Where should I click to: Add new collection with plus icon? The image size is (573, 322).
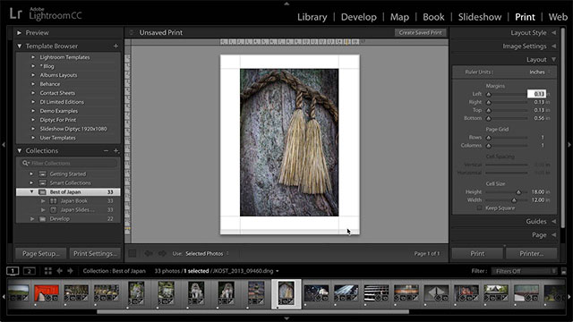116,151
